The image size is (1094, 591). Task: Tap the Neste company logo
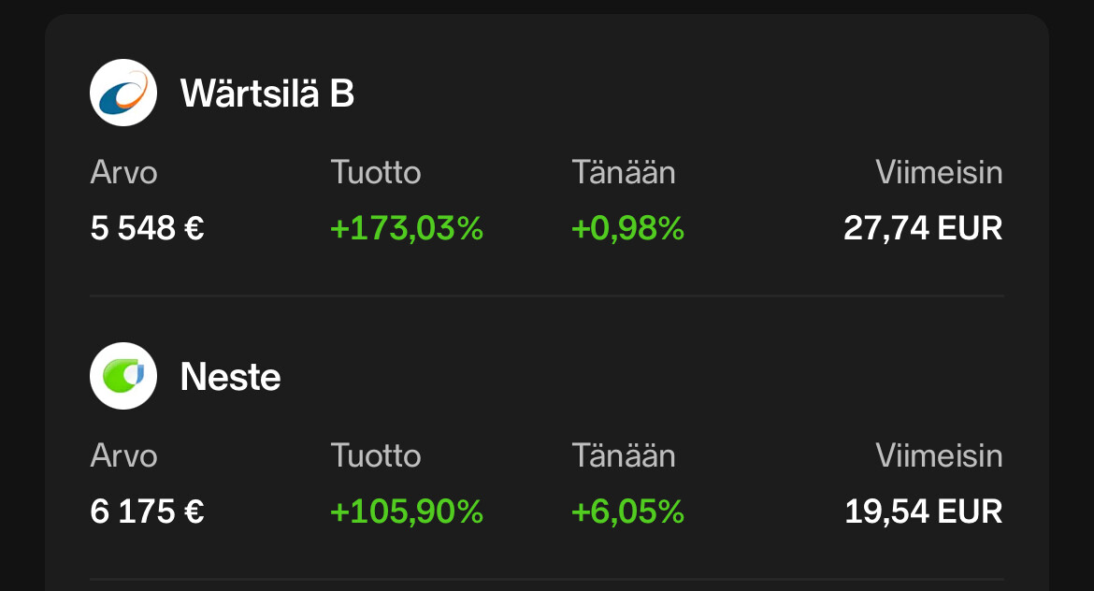(123, 376)
